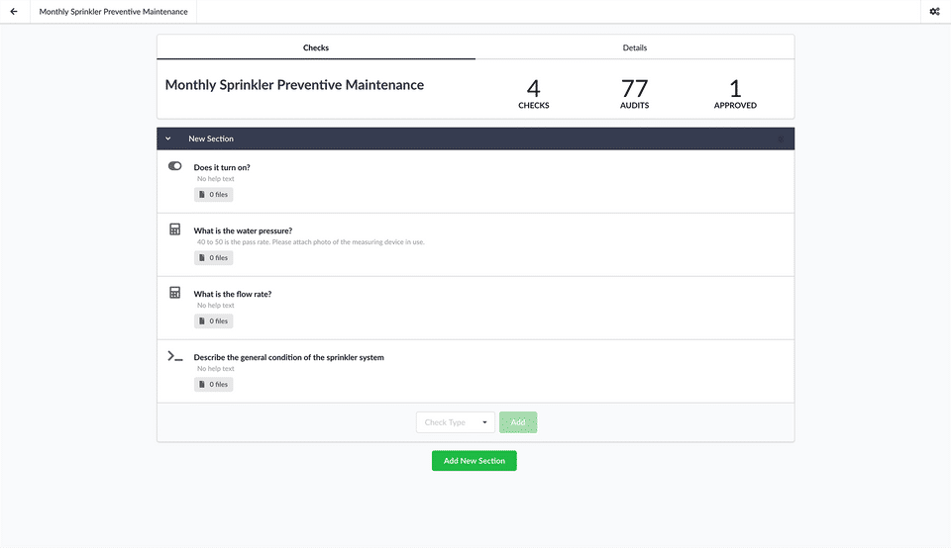Open the settings gears icon
Viewport: 951px width, 548px height.
click(x=934, y=12)
